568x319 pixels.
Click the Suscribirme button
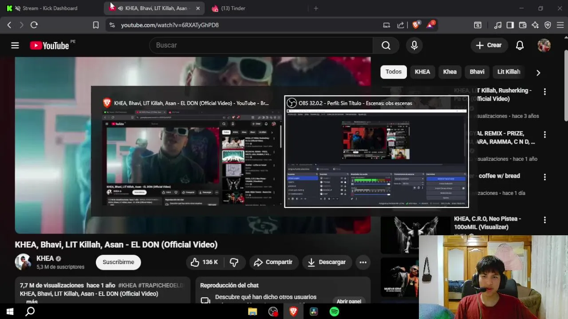(x=118, y=262)
